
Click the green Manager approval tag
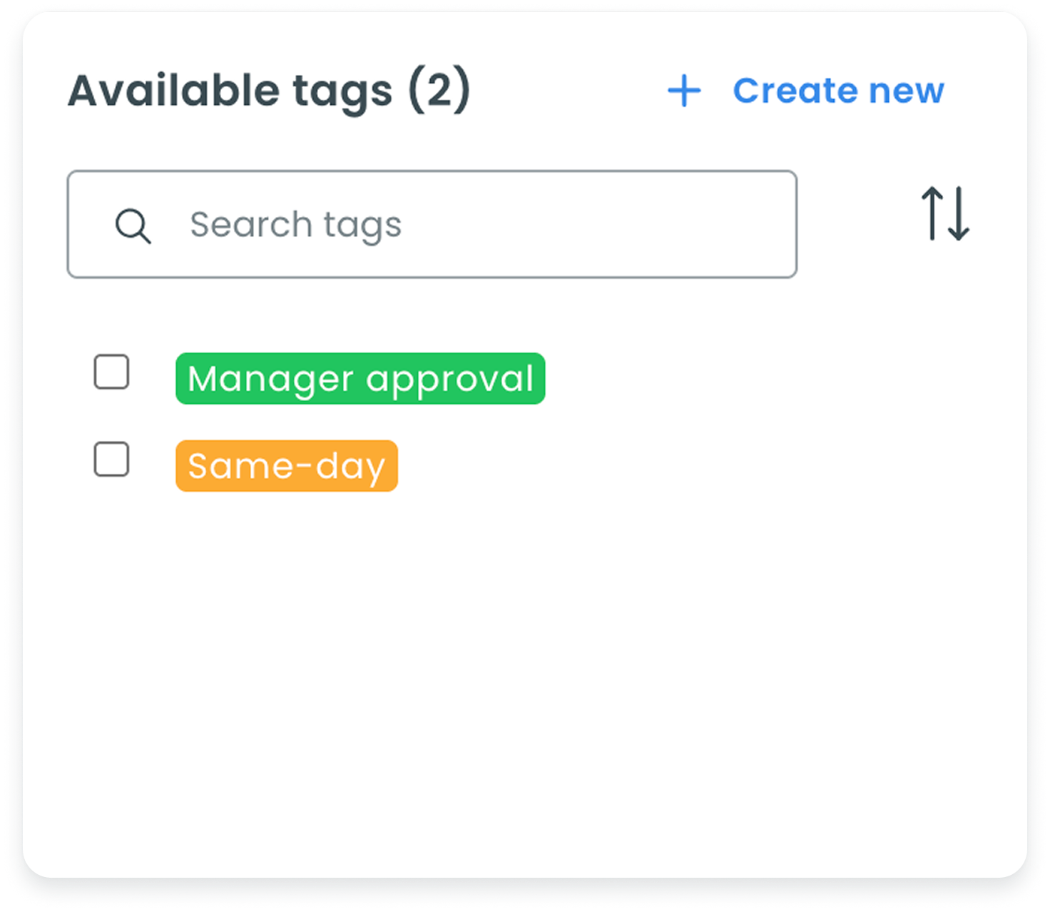360,378
